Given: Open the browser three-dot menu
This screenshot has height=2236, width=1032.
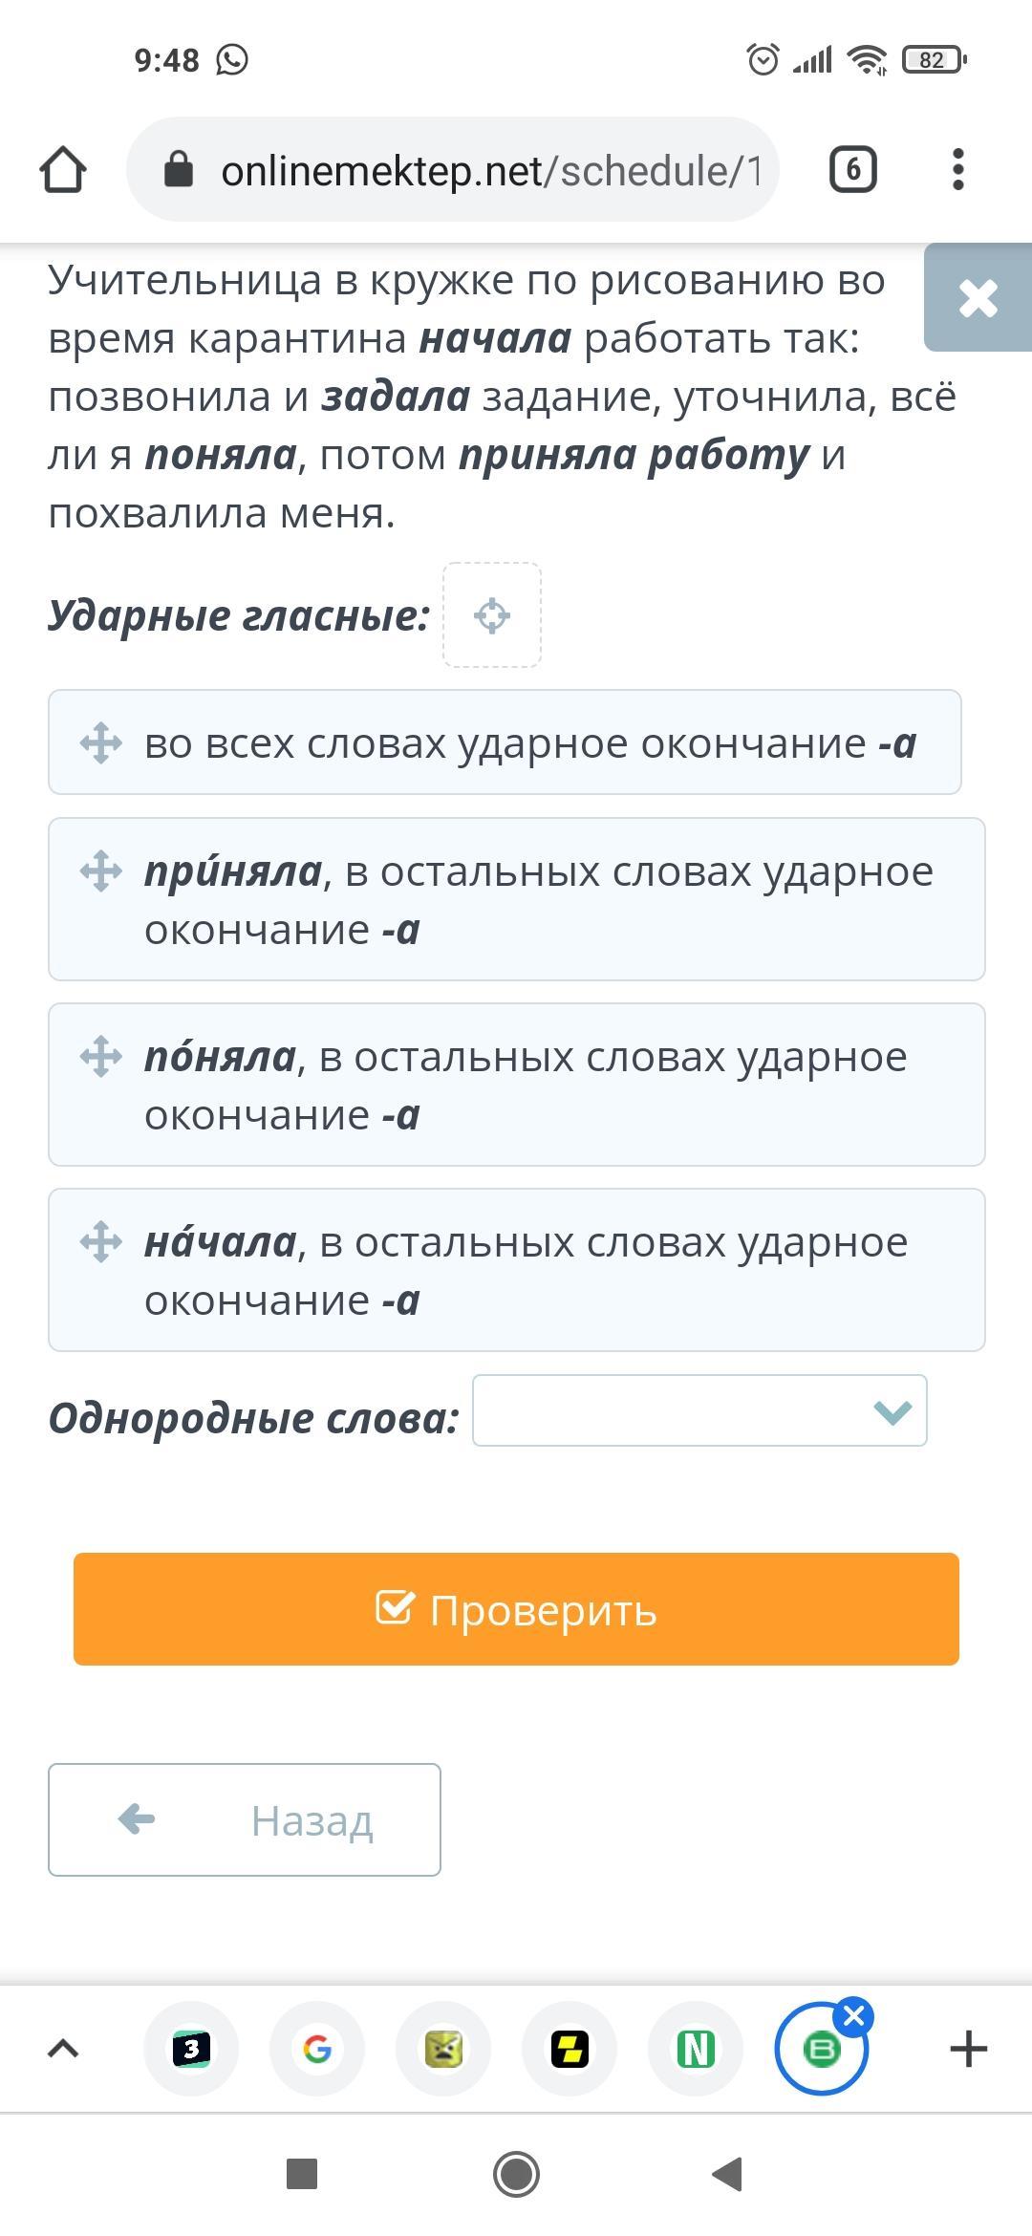Looking at the screenshot, I should 958,170.
